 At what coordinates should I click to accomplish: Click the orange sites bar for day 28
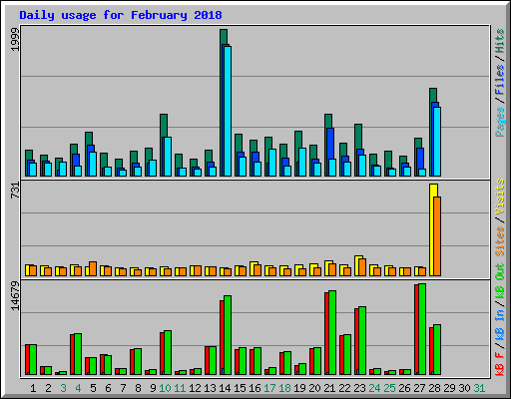pyautogui.click(x=437, y=236)
